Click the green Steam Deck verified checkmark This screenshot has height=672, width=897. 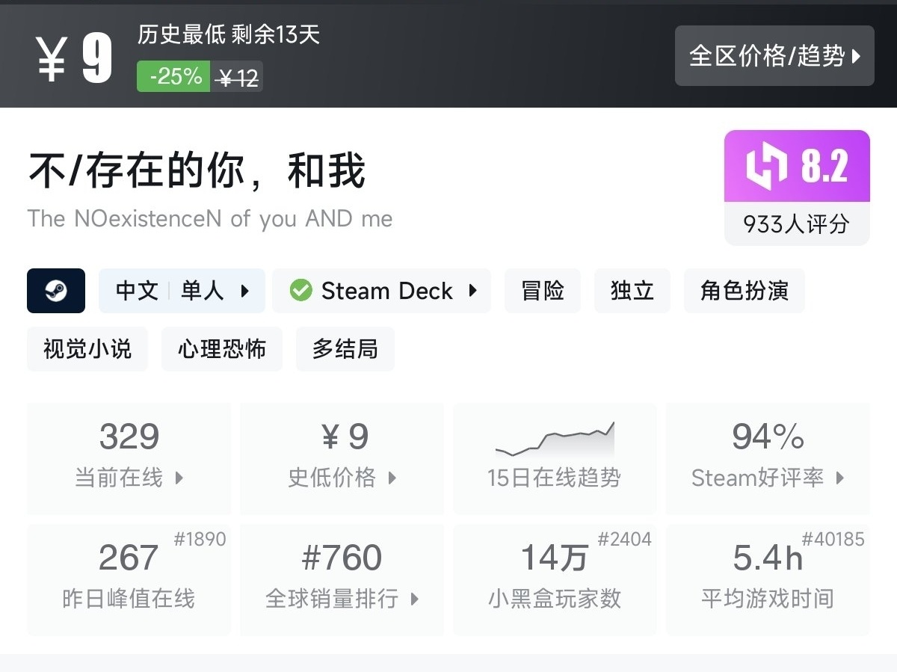click(300, 291)
